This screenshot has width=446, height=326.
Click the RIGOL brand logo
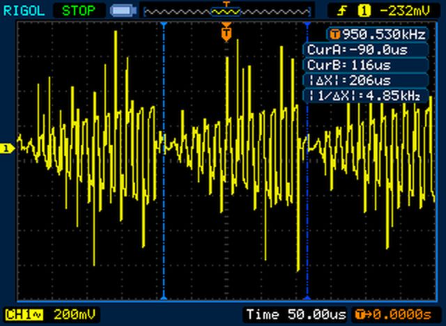pyautogui.click(x=24, y=11)
